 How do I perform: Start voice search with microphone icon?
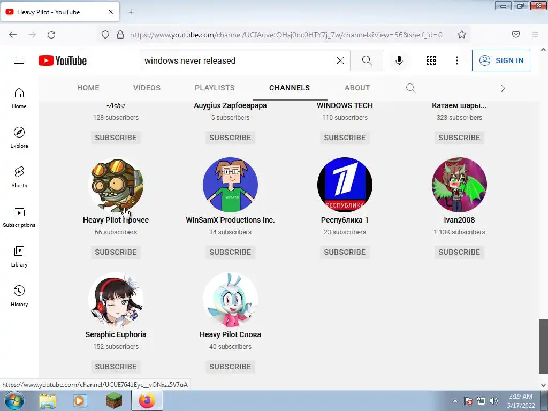point(399,60)
